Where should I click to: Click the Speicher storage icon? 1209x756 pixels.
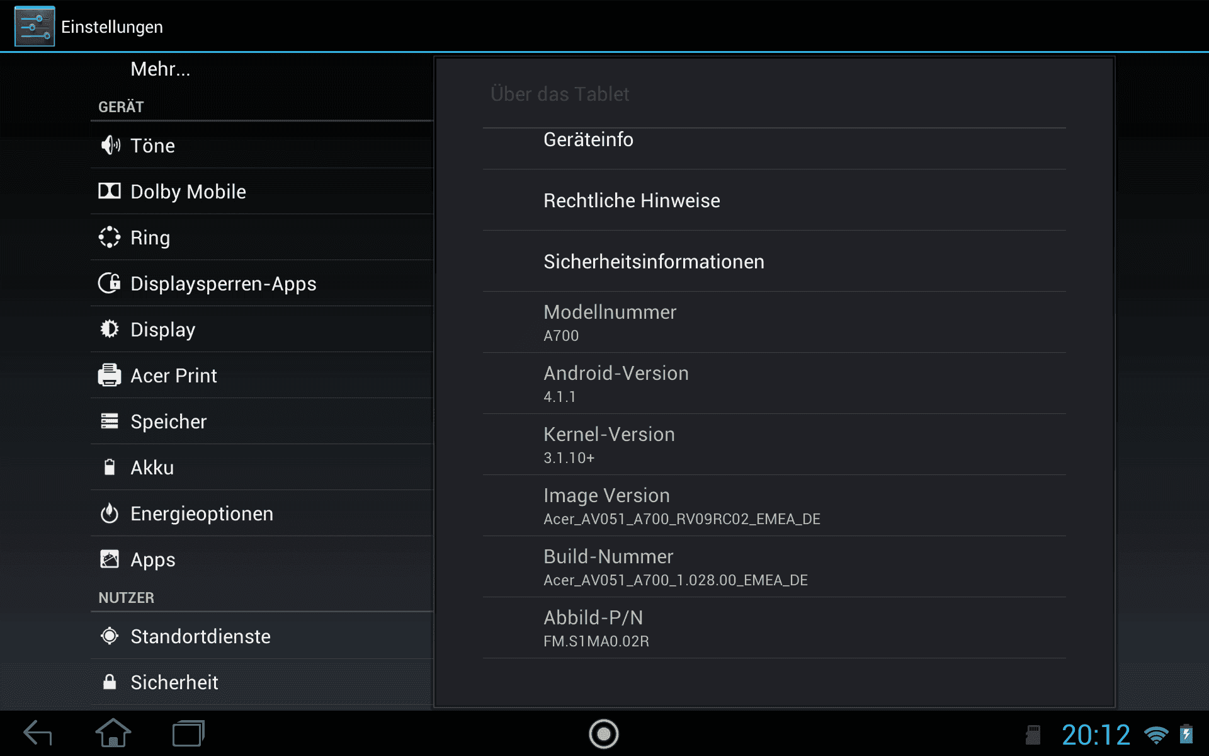(x=110, y=421)
